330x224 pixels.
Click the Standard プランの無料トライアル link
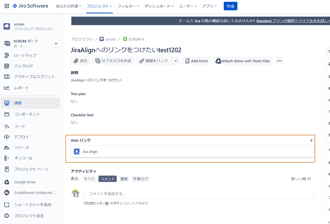(293, 21)
